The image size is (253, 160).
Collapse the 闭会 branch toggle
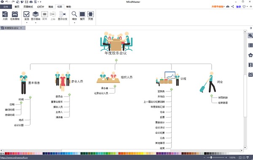[212, 96]
